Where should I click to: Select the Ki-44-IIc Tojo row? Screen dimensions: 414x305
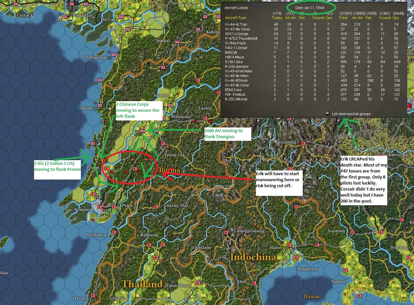[312, 24]
